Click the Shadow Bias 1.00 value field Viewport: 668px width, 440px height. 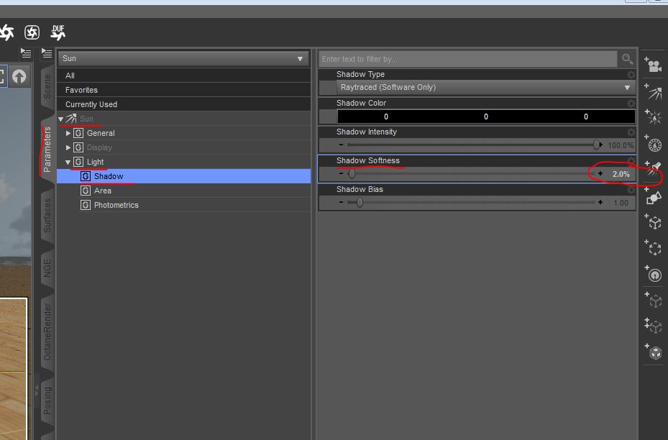click(621, 203)
